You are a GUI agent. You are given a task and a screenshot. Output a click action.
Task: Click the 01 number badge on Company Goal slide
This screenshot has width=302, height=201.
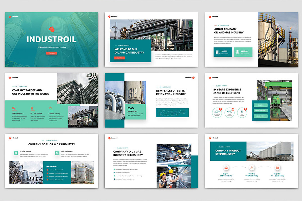(16, 153)
